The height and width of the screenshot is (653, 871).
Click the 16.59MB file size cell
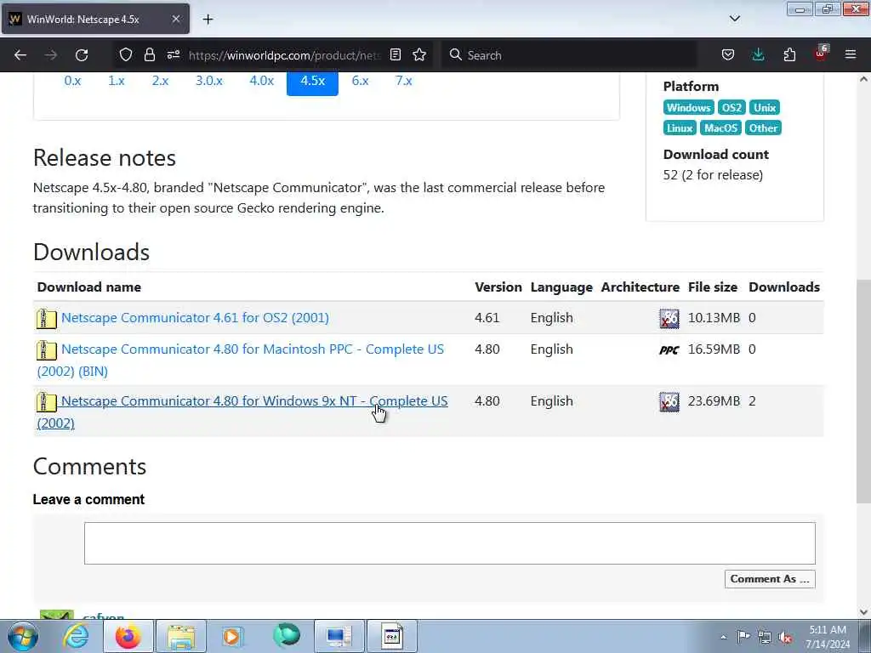714,349
